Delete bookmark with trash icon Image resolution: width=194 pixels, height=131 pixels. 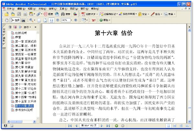click(x=10, y=27)
